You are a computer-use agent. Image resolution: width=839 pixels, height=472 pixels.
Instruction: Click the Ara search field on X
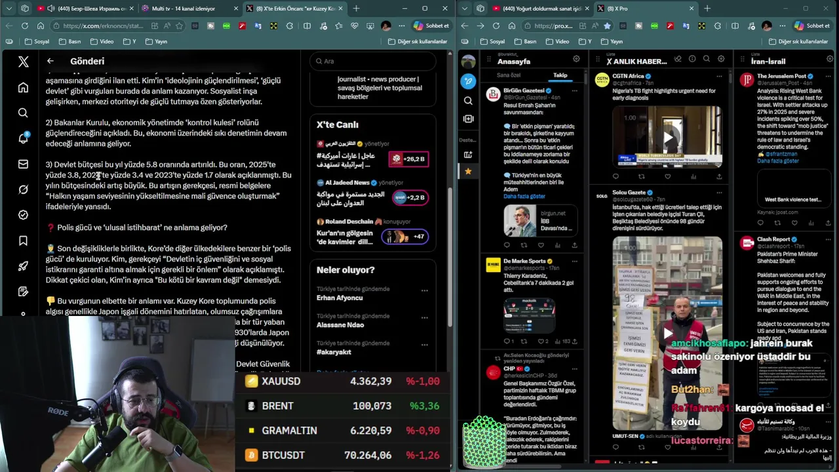coord(373,61)
